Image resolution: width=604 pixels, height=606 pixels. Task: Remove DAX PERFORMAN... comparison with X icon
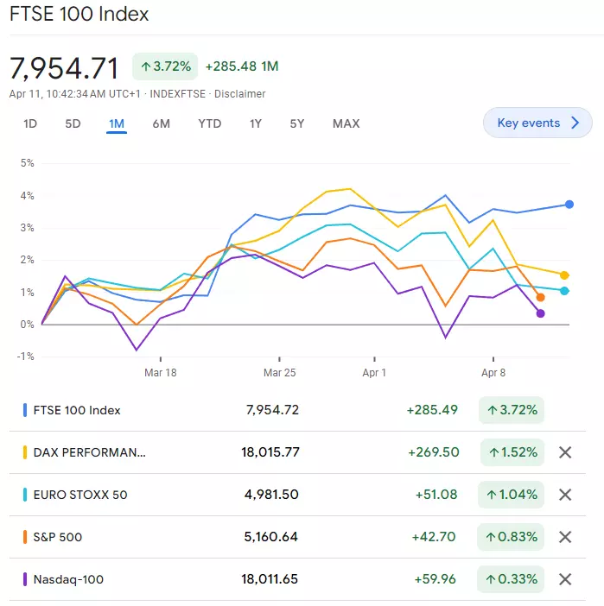(x=565, y=452)
